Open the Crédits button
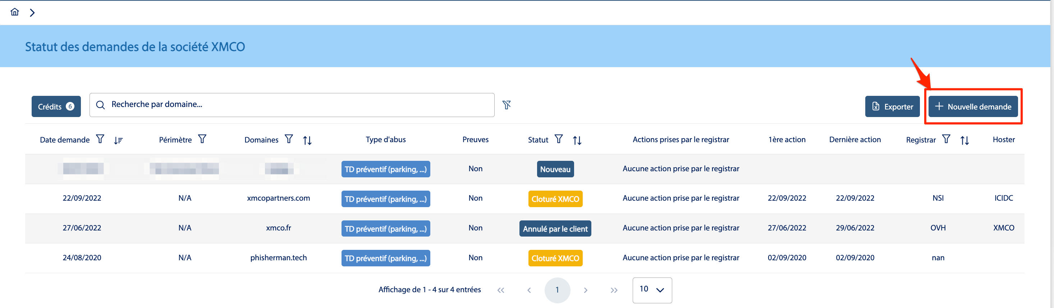 (x=56, y=107)
